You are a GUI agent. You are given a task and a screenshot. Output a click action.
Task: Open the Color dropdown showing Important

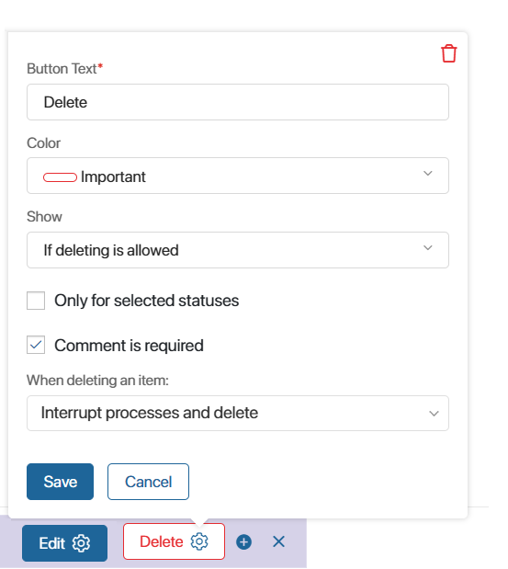pyautogui.click(x=238, y=176)
